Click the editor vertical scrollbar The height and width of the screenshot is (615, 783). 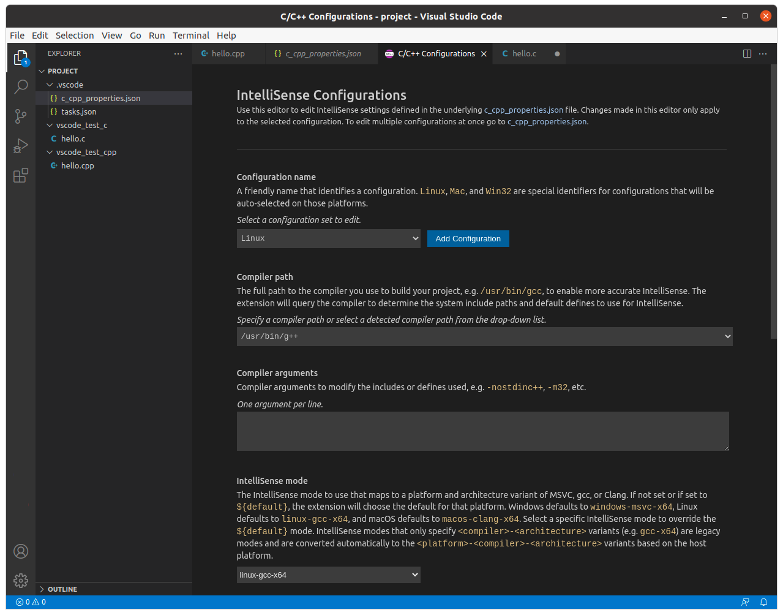[x=774, y=202]
